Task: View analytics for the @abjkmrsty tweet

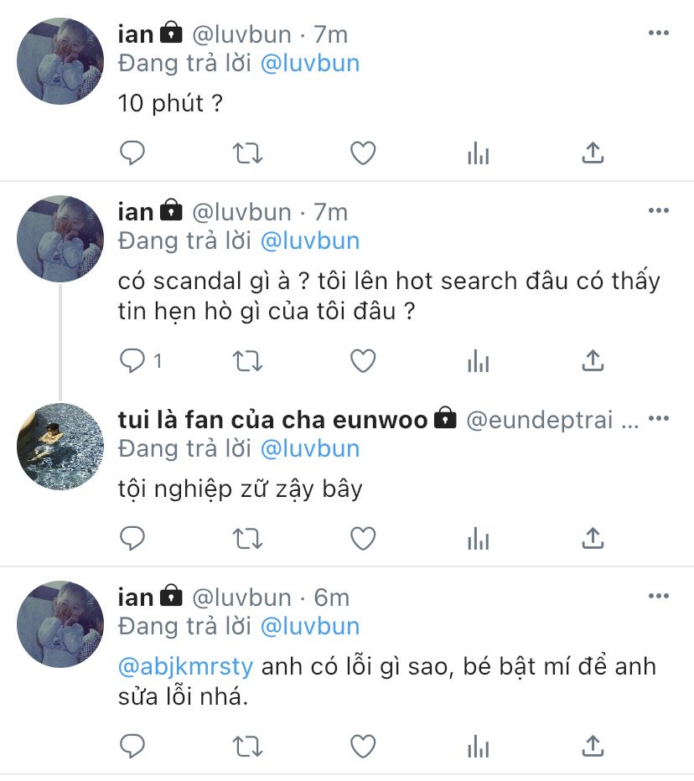Action: [479, 746]
